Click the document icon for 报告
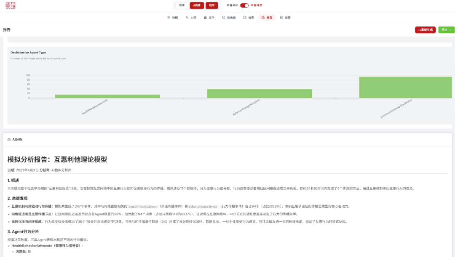The image size is (455, 257). point(263,18)
